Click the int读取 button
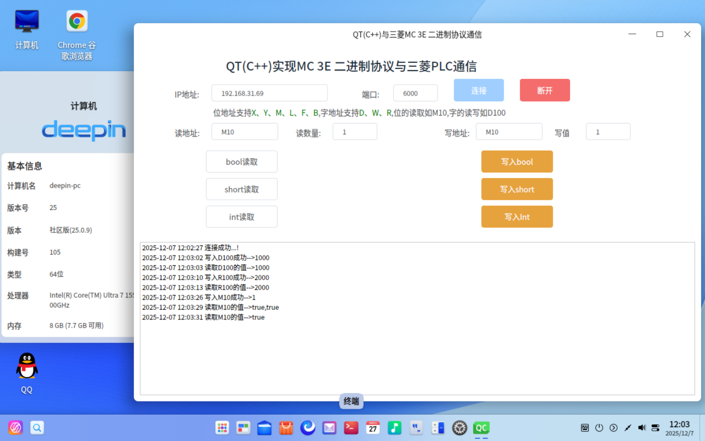 coord(242,217)
